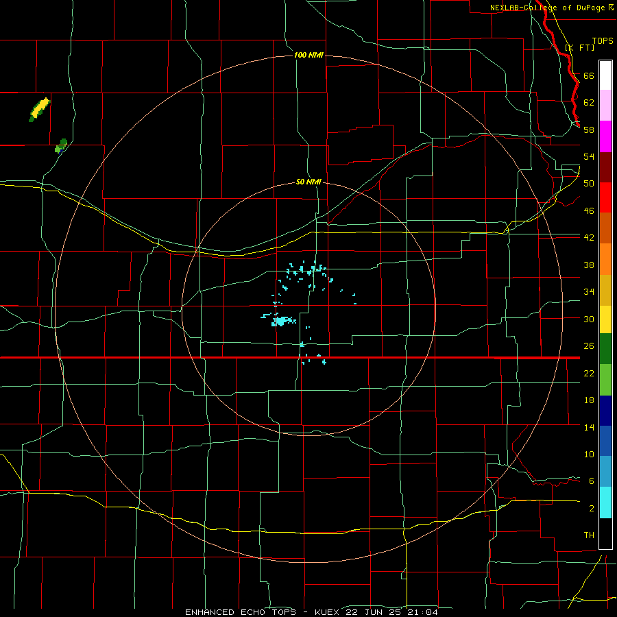Click the 18 label on the legend
The width and height of the screenshot is (617, 617).
tap(589, 400)
